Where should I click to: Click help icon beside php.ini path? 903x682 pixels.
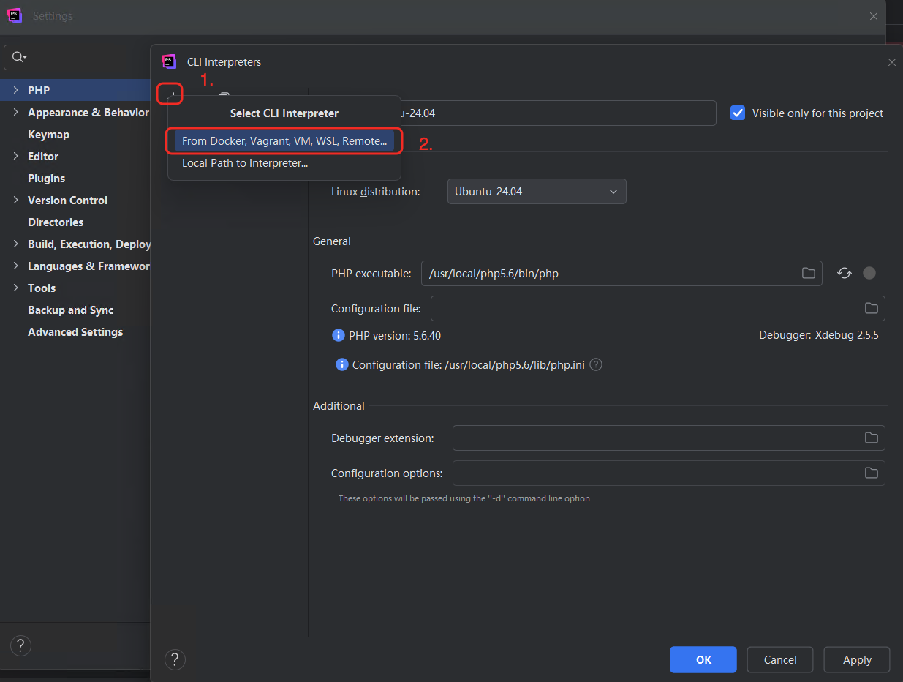[x=596, y=364]
